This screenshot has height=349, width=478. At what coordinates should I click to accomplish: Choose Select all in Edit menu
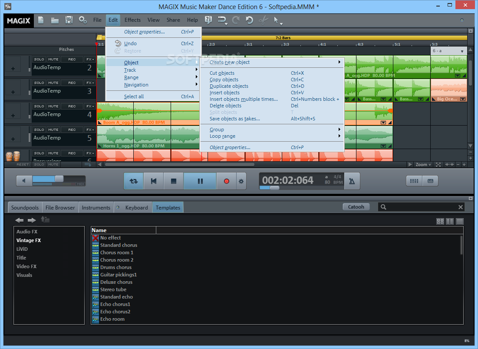tap(153, 96)
